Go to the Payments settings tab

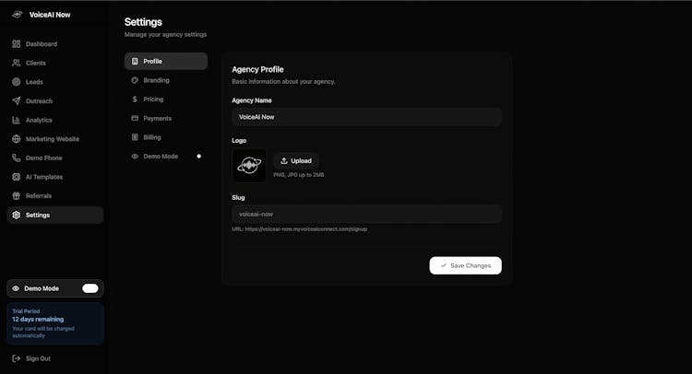click(x=157, y=119)
